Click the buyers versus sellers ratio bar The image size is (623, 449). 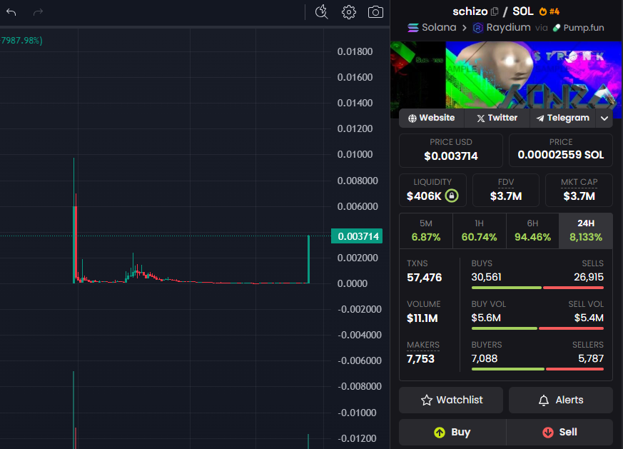pos(537,369)
